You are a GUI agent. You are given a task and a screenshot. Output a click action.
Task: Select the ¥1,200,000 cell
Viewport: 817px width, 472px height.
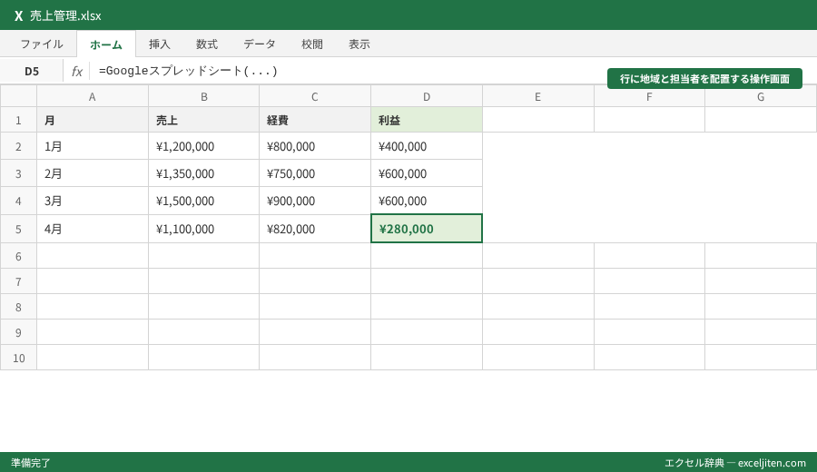203,146
